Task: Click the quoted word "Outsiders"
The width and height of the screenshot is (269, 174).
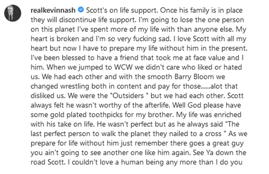Action: click(x=128, y=96)
